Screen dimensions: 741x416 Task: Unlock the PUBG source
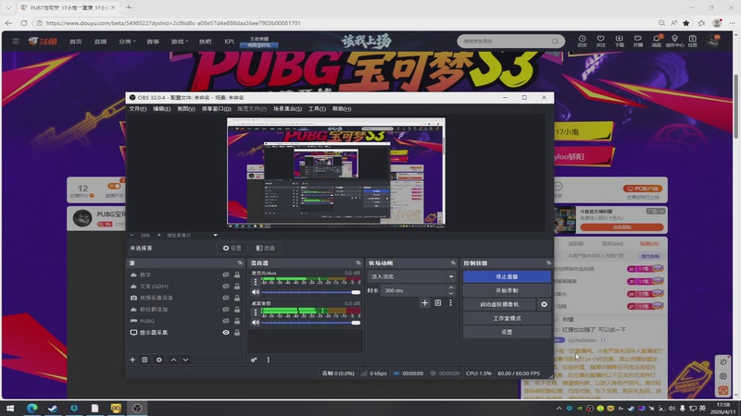[x=237, y=321]
